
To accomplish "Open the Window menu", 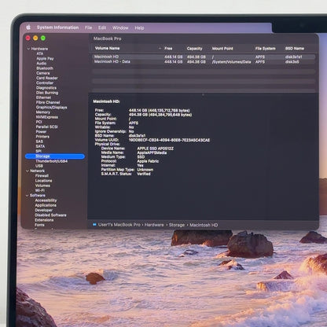I will (x=120, y=28).
